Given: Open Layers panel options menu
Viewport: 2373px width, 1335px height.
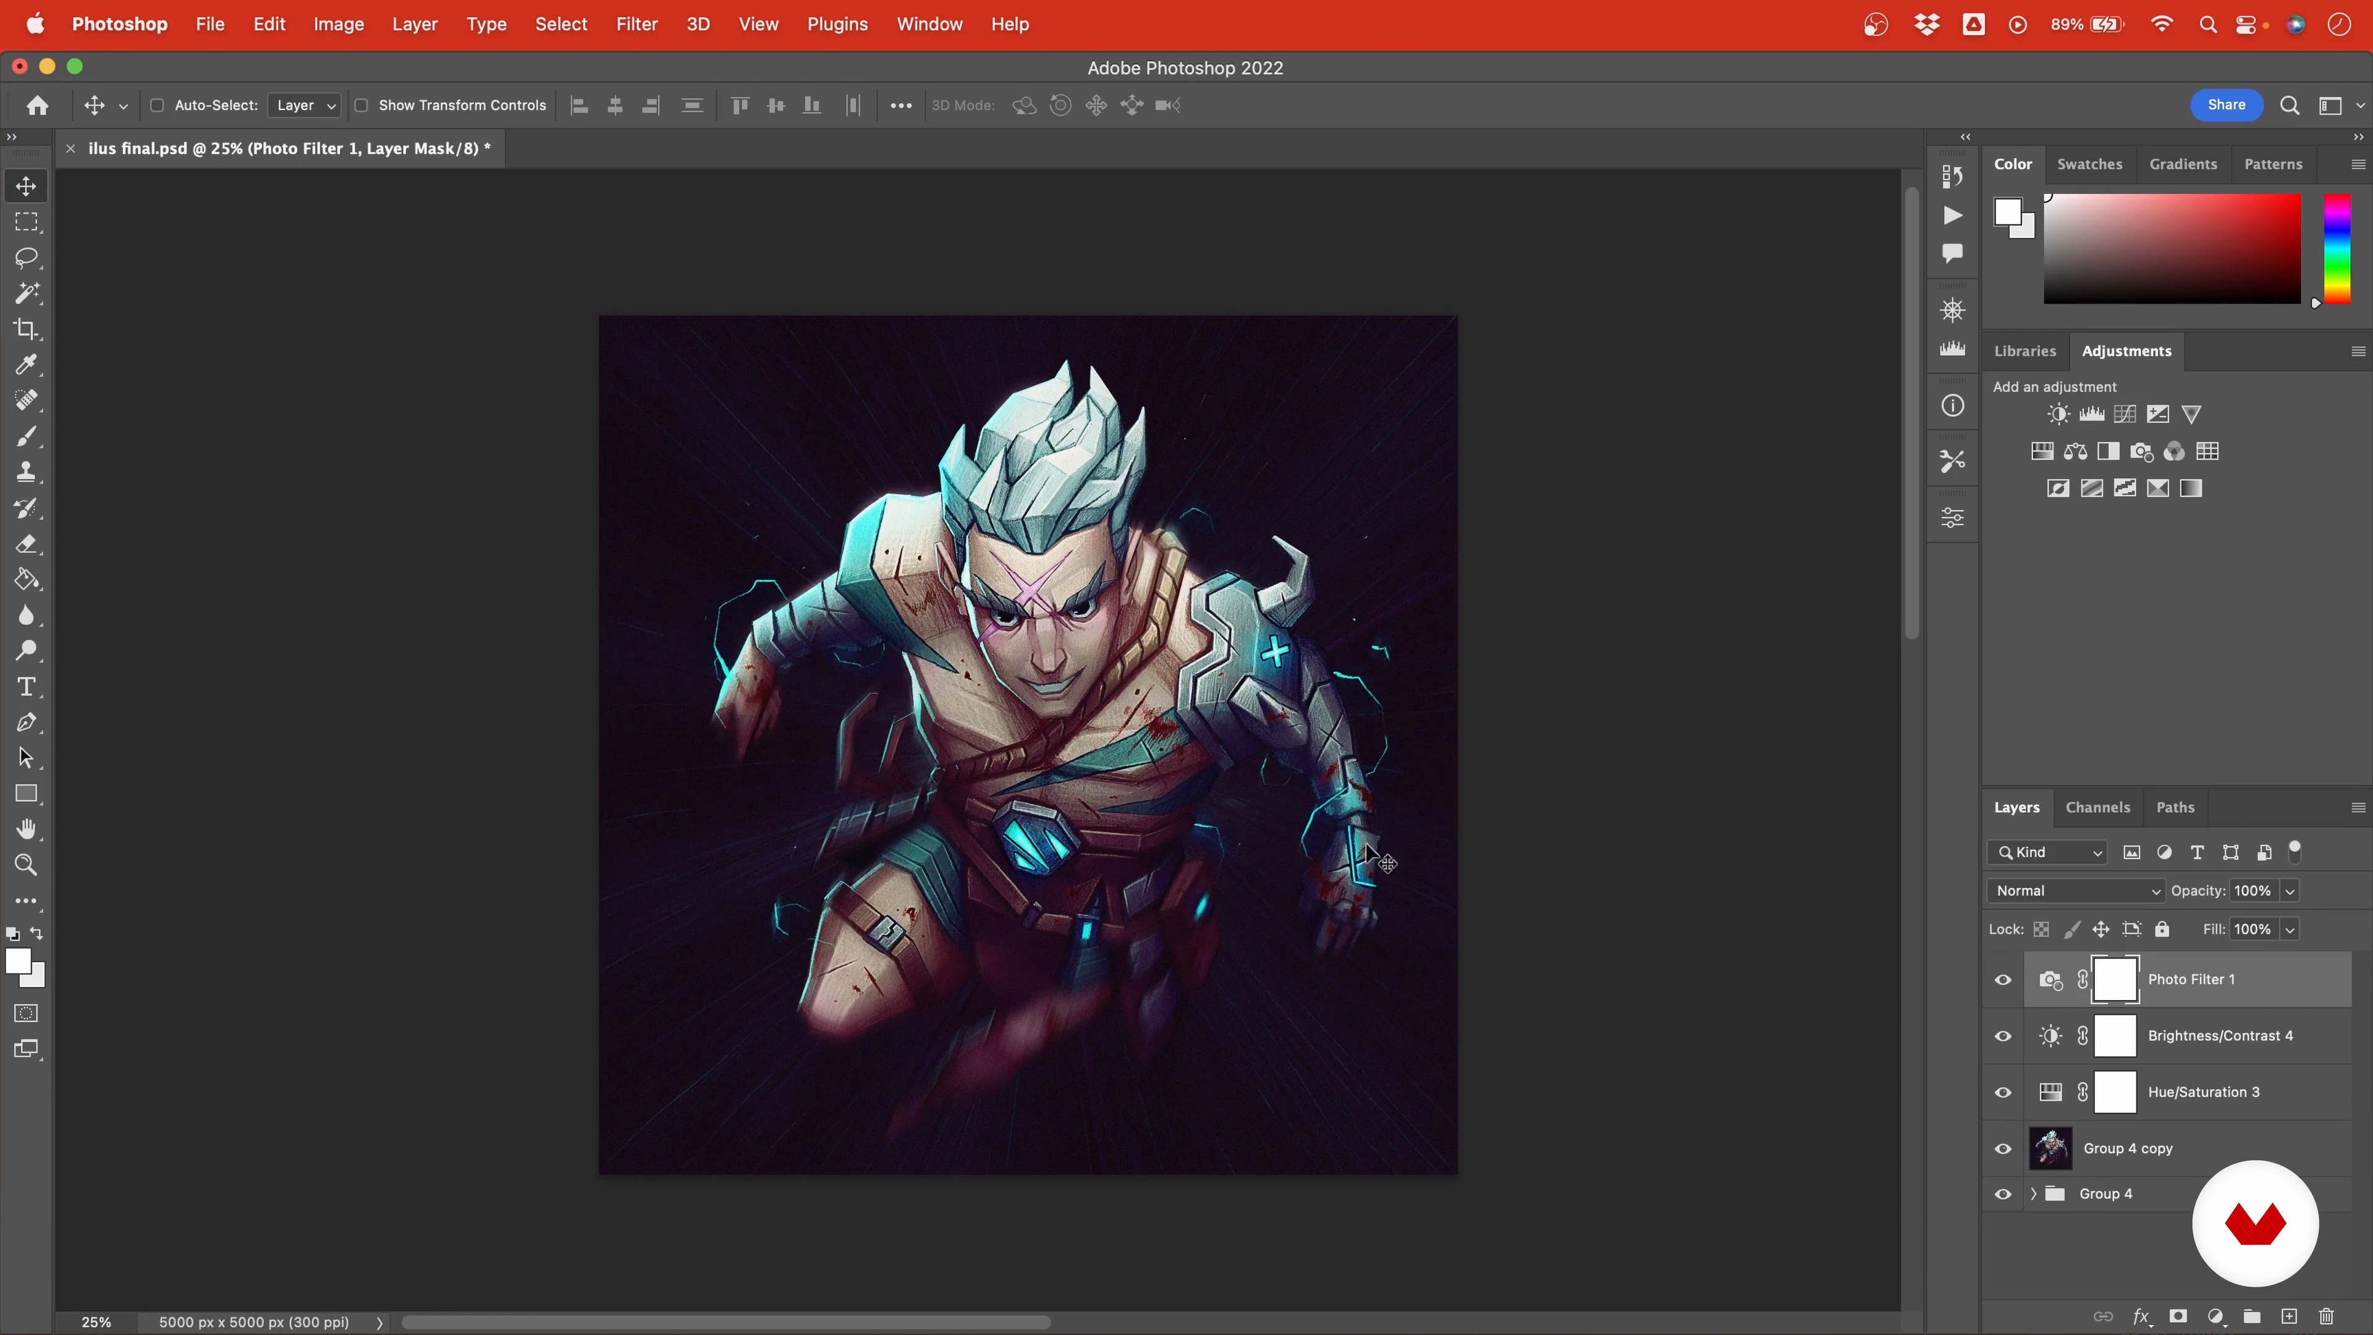Looking at the screenshot, I should click(x=2358, y=808).
